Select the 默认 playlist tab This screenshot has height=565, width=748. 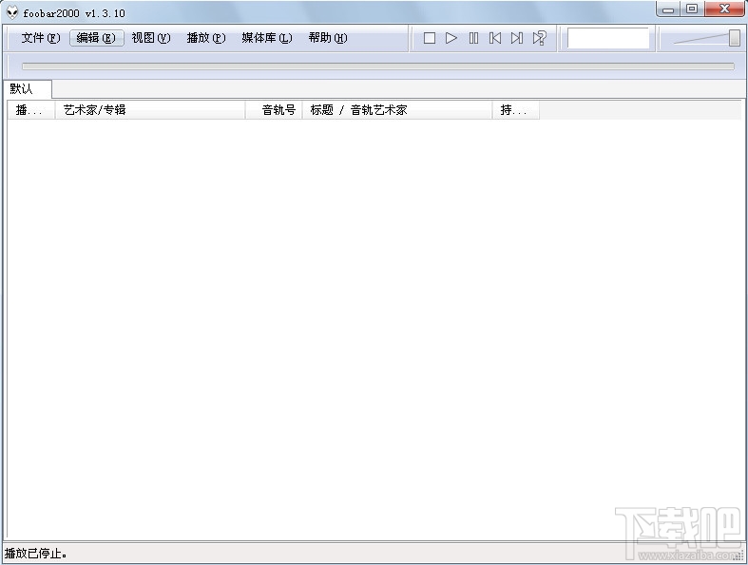click(27, 89)
